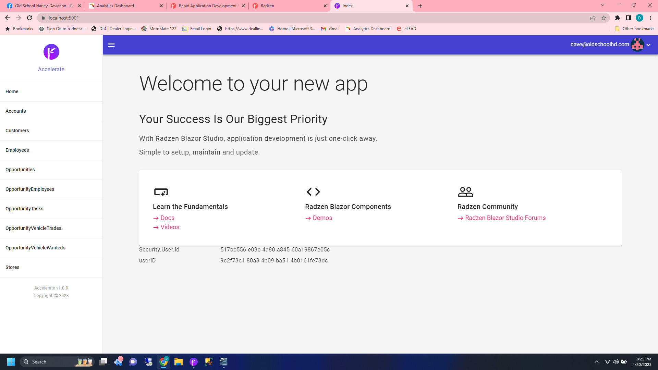This screenshot has width=658, height=370.
Task: Open Radzen Blazor Studio Forums link
Action: 505,218
